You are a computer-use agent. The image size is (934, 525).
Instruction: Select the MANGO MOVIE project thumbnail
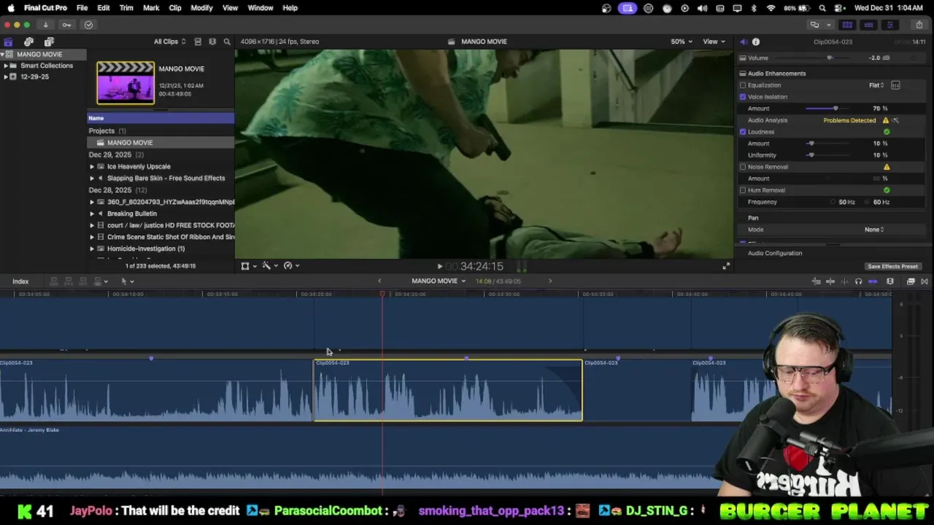126,82
